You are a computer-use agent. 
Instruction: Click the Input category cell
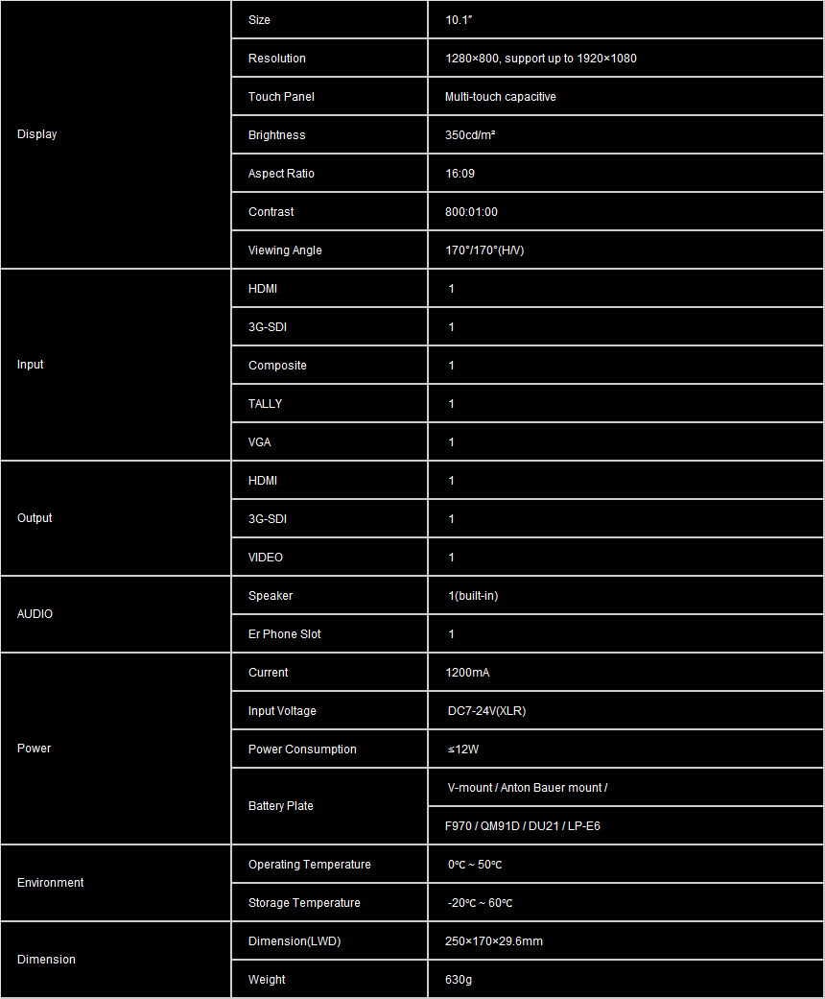[x=31, y=365]
